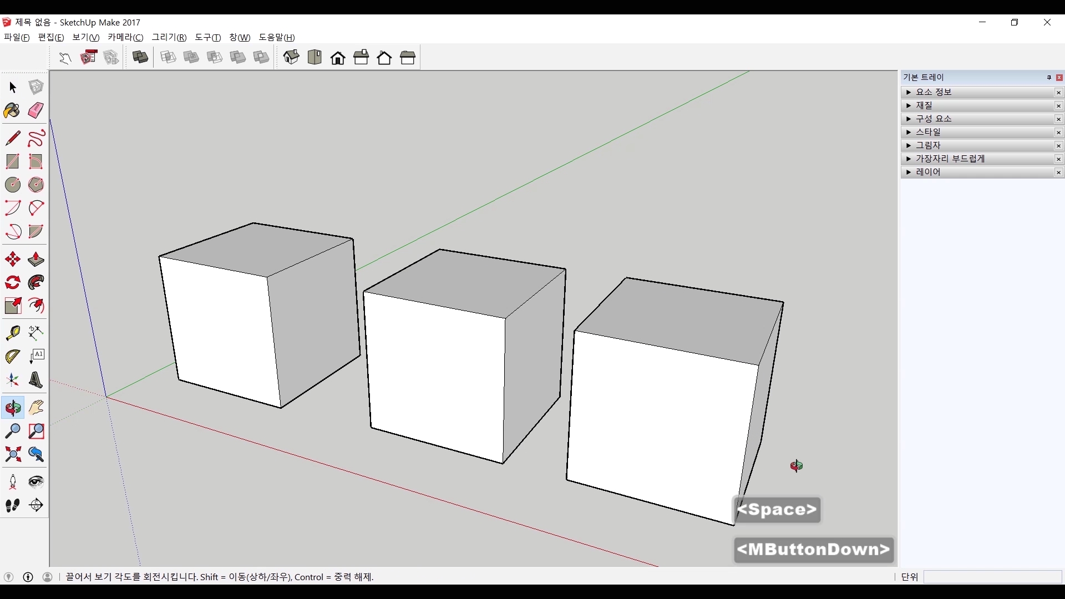The width and height of the screenshot is (1065, 599).
Task: Pick the 3D Text tool
Action: pos(36,380)
